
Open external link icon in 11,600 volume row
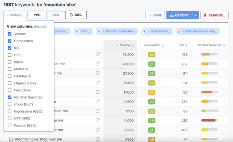pos(98,101)
